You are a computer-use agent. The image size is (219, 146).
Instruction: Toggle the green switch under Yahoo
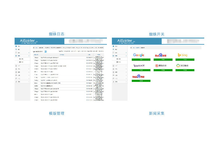coord(139,70)
